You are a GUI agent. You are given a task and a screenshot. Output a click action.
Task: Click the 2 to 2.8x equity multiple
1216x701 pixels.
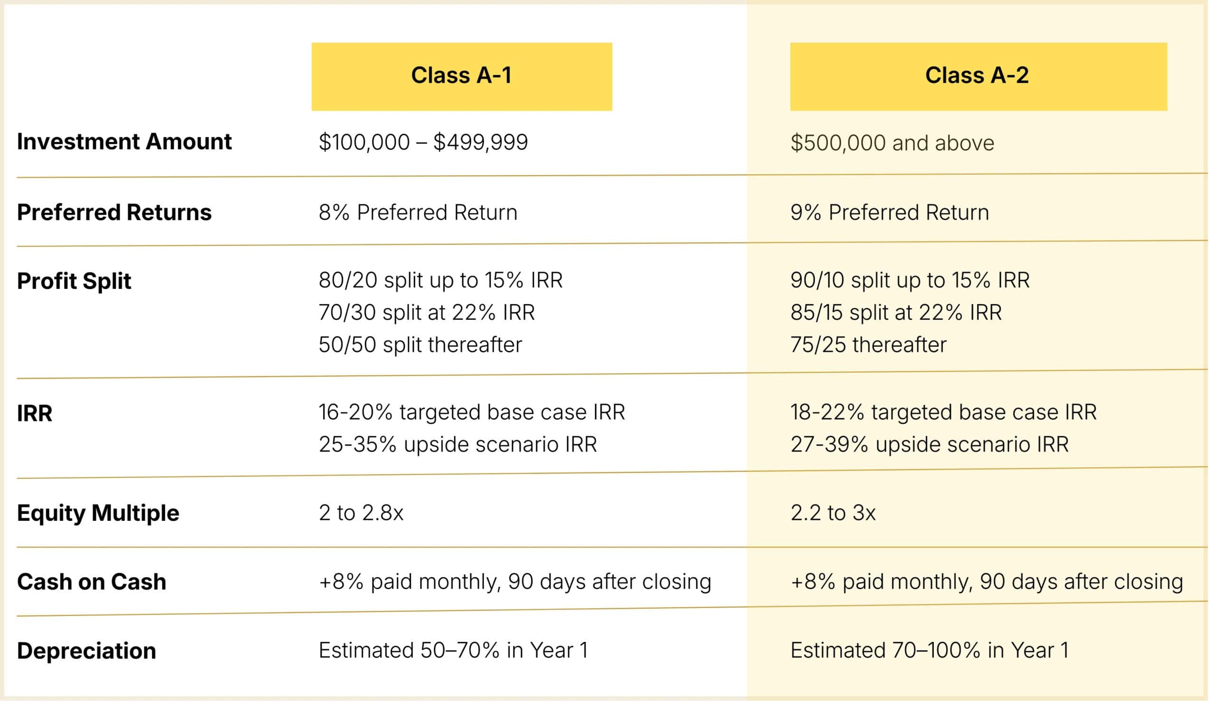(361, 513)
